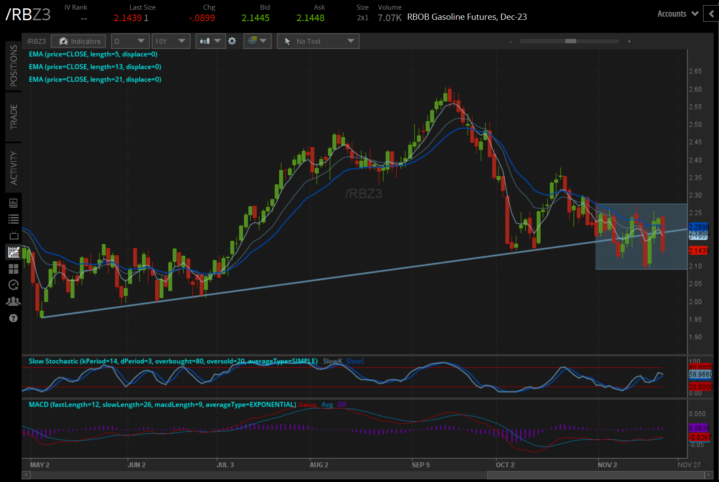
Task: Open the No Tool drawing dropdown
Action: [x=318, y=41]
